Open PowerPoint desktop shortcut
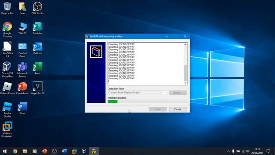This screenshot has width=275, height=155. pyautogui.click(x=22, y=88)
